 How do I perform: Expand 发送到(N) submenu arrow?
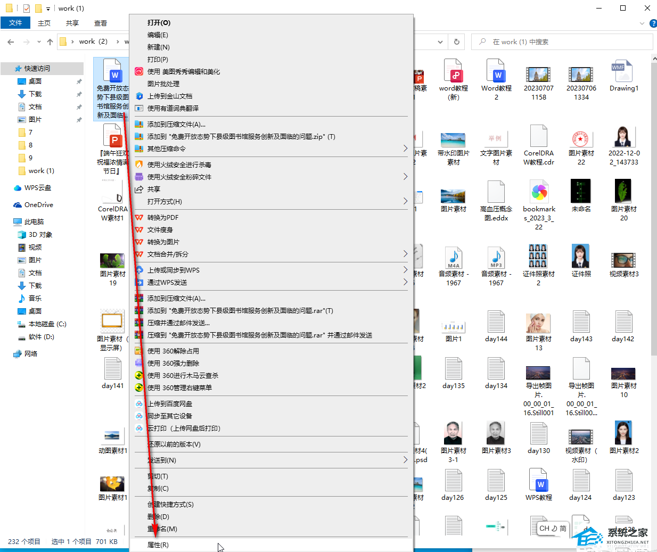(x=405, y=460)
